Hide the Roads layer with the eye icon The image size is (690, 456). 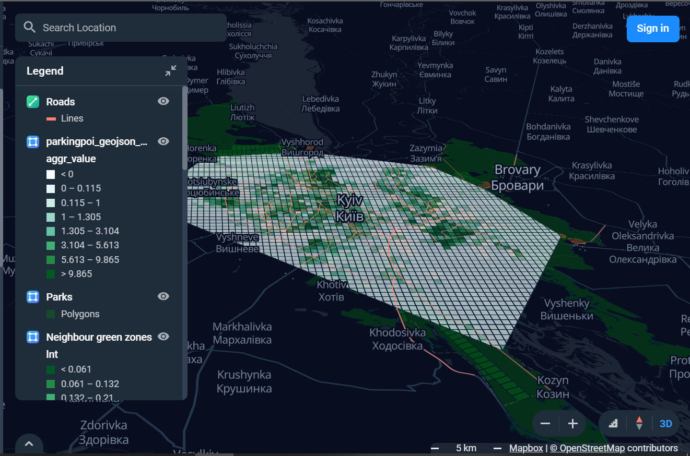click(x=163, y=101)
